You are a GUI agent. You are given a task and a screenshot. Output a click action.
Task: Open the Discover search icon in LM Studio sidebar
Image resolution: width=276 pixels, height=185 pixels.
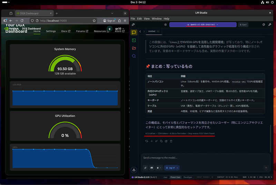[x=134, y=56]
